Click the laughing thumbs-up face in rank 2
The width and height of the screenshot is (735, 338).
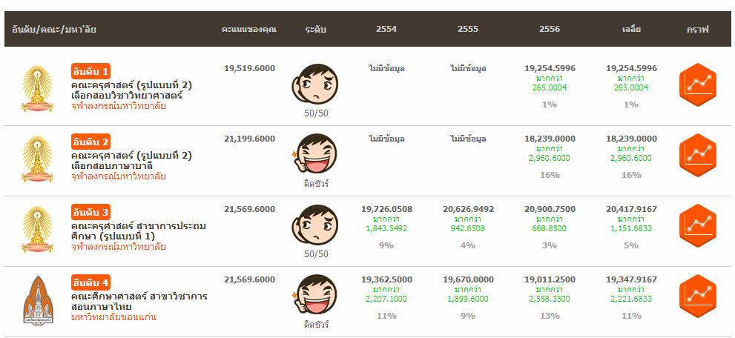315,155
